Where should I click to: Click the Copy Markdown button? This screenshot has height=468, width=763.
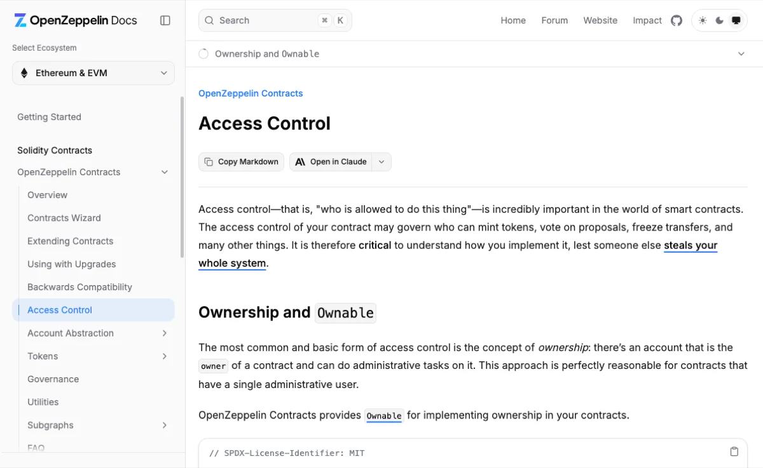pos(241,162)
